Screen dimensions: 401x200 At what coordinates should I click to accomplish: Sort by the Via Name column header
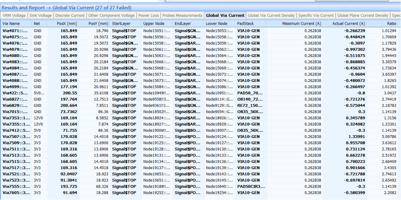[x=17, y=23]
